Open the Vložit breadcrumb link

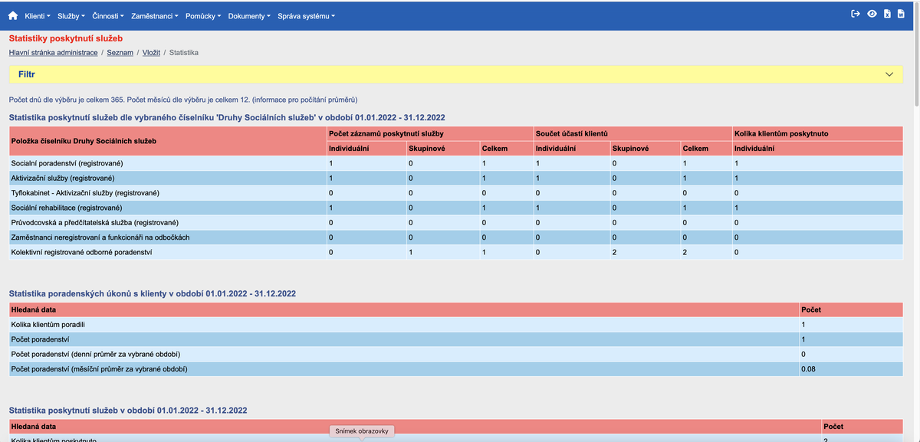[x=151, y=52]
